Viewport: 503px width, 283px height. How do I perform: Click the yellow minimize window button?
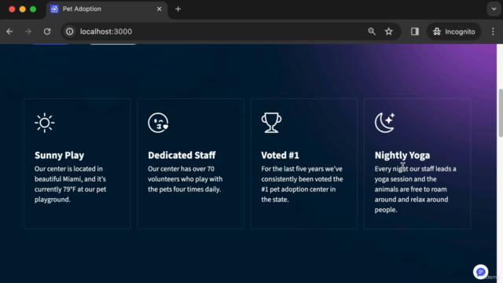23,9
